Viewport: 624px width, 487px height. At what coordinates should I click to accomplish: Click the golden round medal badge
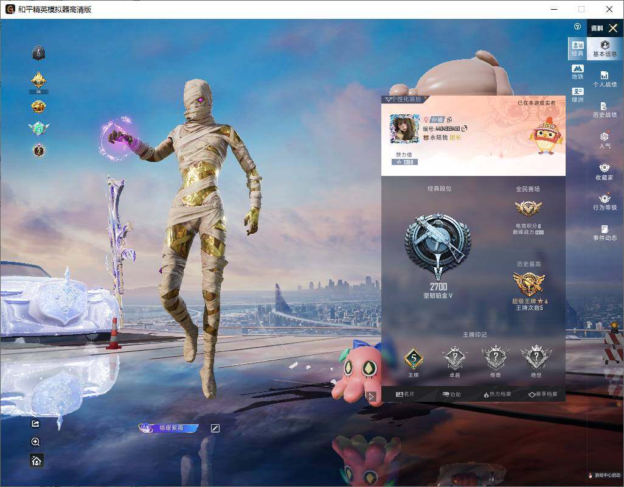click(x=38, y=107)
